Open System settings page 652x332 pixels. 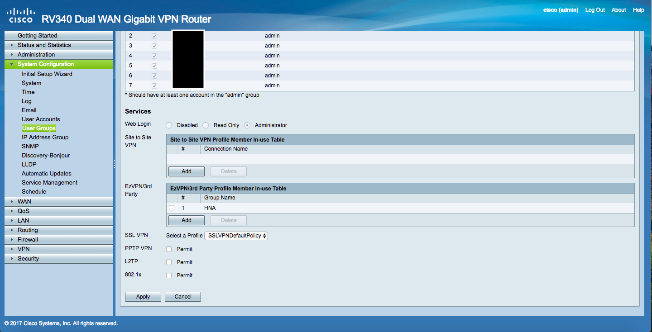(x=31, y=83)
